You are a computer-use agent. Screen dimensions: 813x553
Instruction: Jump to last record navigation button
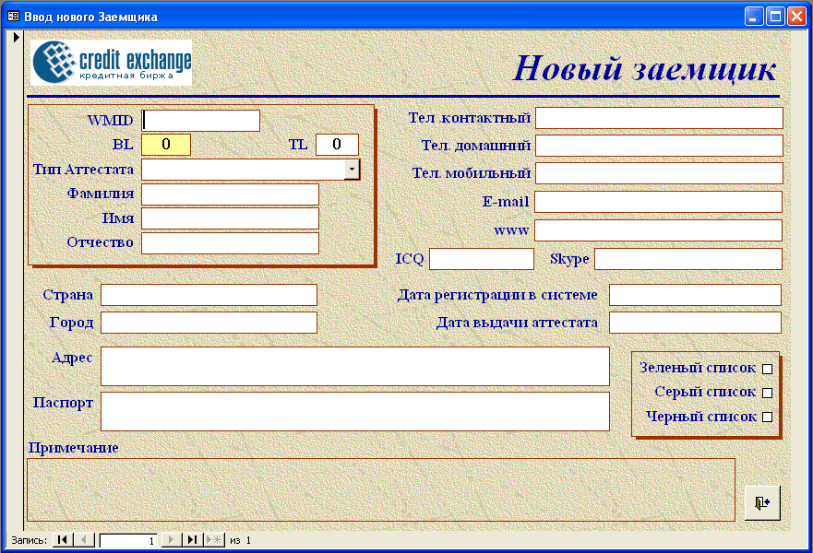tap(193, 540)
